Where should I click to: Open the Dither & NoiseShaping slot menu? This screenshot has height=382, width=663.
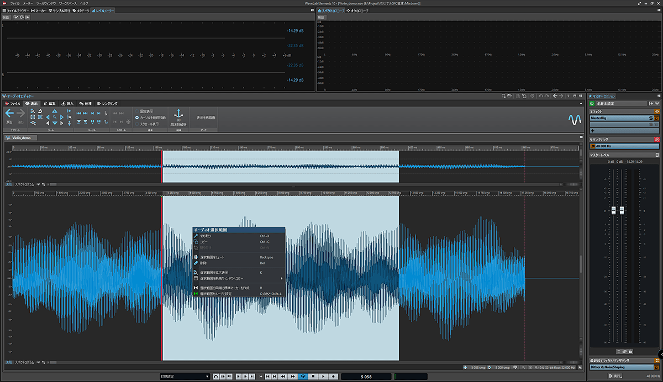(x=621, y=367)
